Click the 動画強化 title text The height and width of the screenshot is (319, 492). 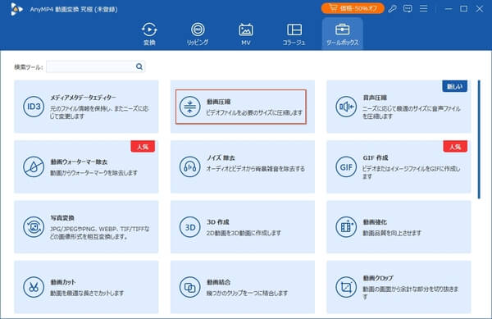point(375,221)
